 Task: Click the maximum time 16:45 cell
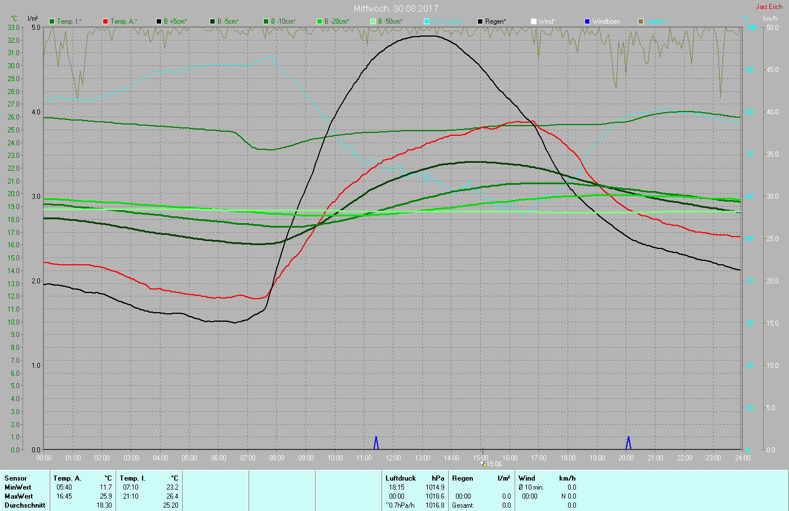(64, 496)
